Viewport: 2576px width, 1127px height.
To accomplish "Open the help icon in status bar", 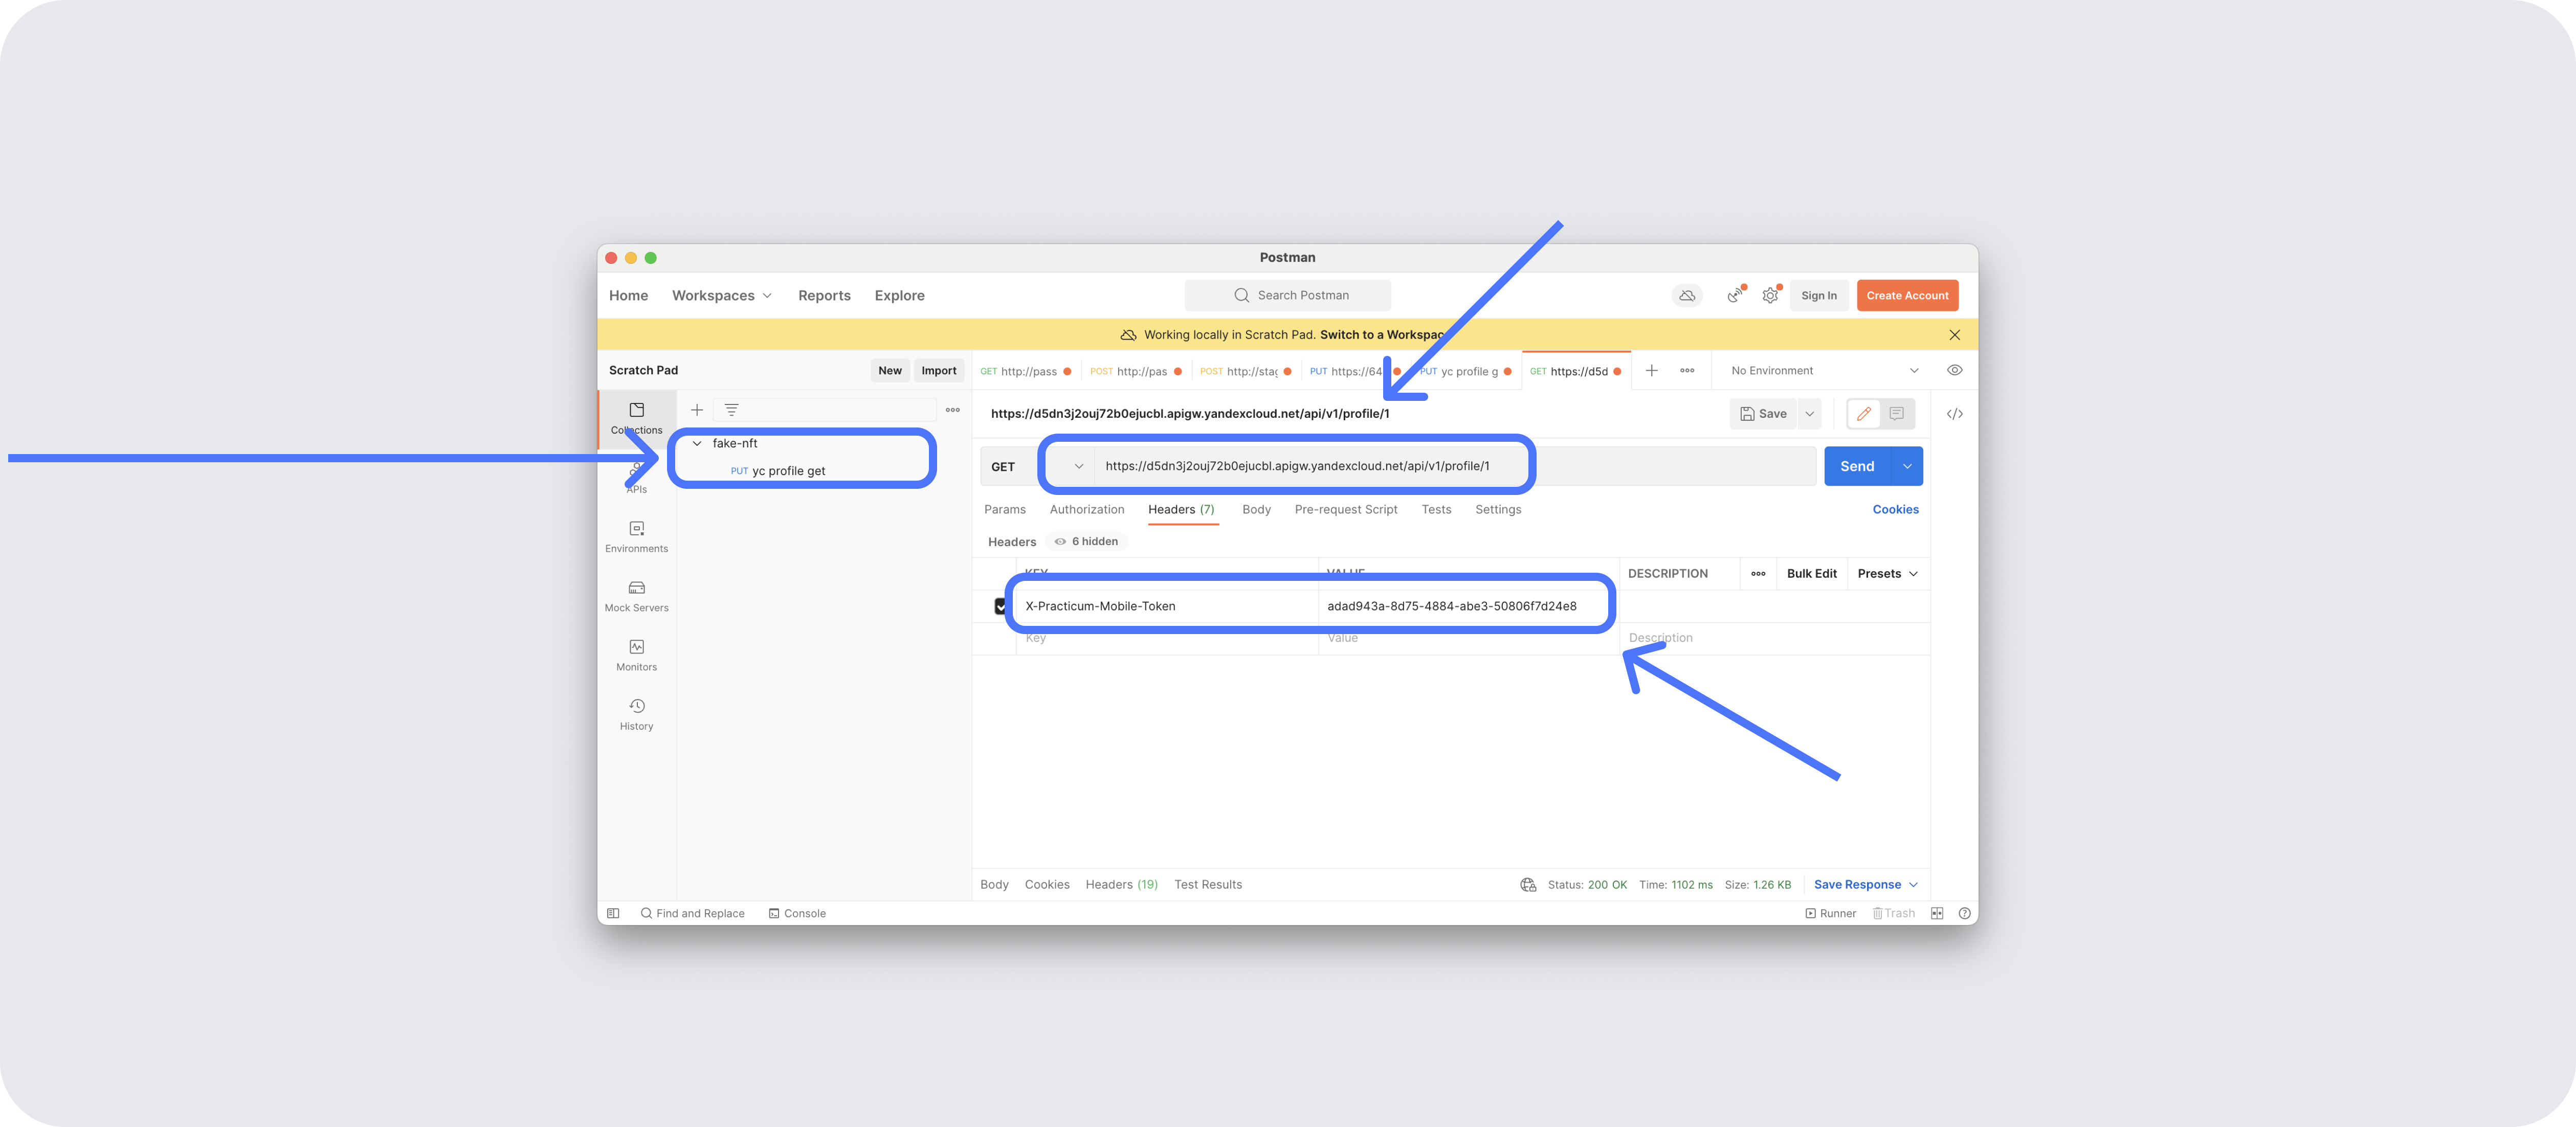I will click(x=1964, y=913).
